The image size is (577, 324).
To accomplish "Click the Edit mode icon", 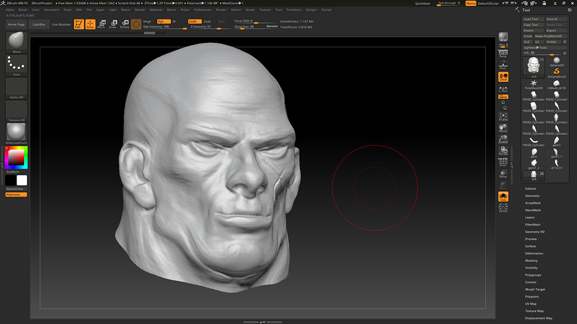I will (x=79, y=24).
